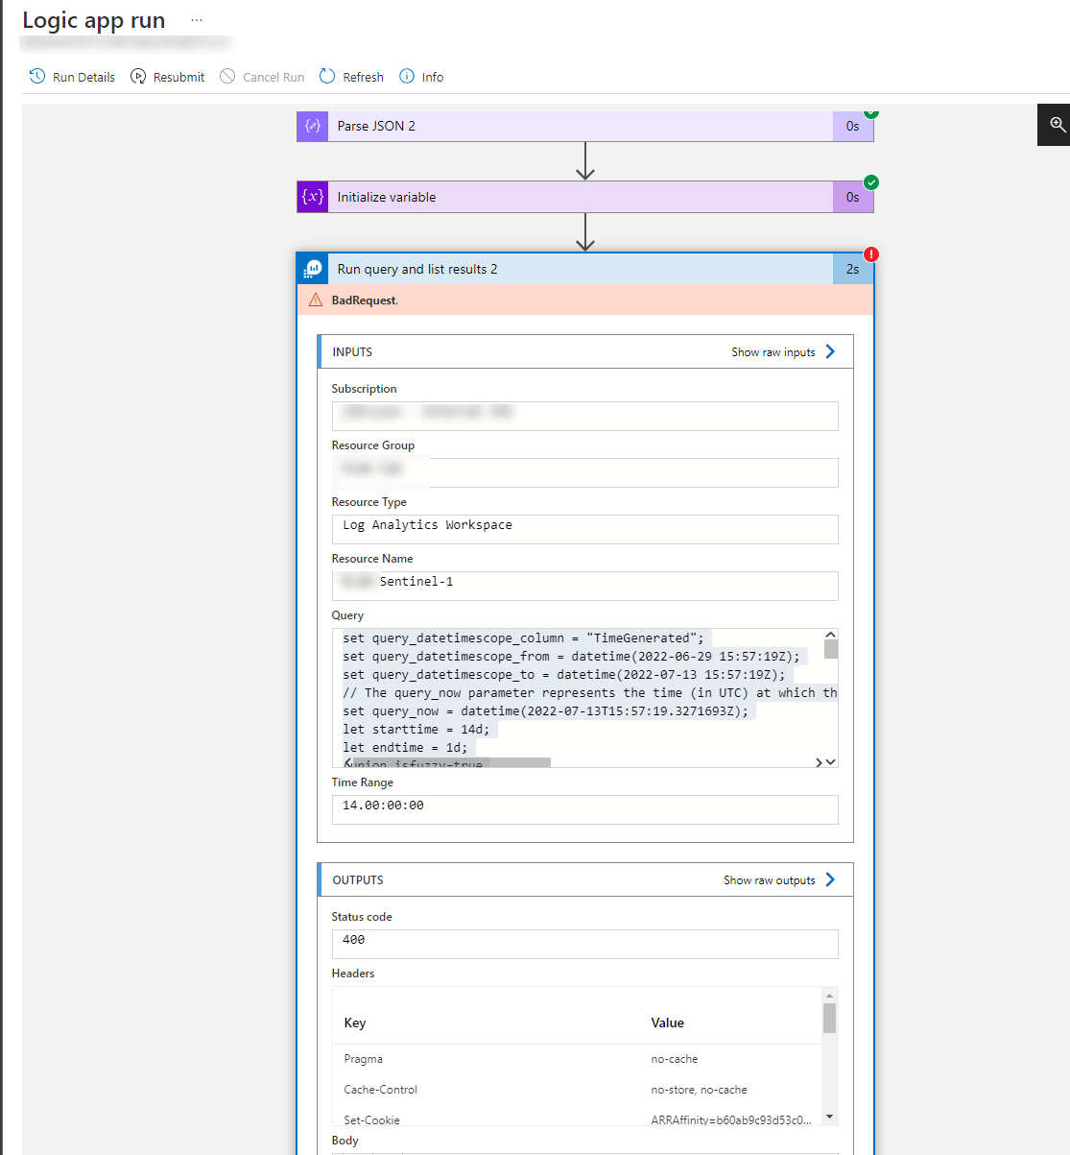Open Show raw outputs for the query action

[769, 879]
